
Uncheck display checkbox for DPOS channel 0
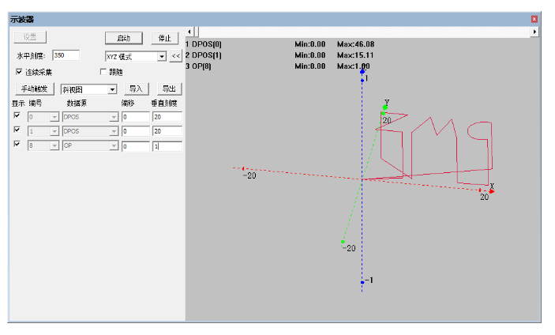point(17,115)
